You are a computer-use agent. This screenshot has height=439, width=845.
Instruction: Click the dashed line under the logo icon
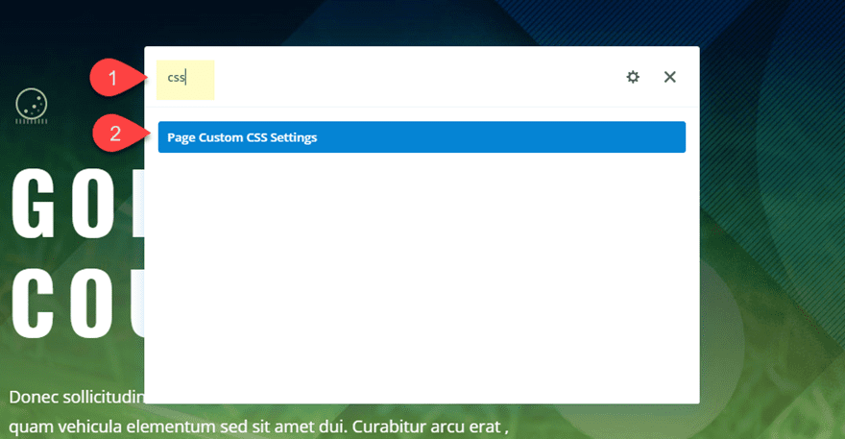click(x=32, y=122)
